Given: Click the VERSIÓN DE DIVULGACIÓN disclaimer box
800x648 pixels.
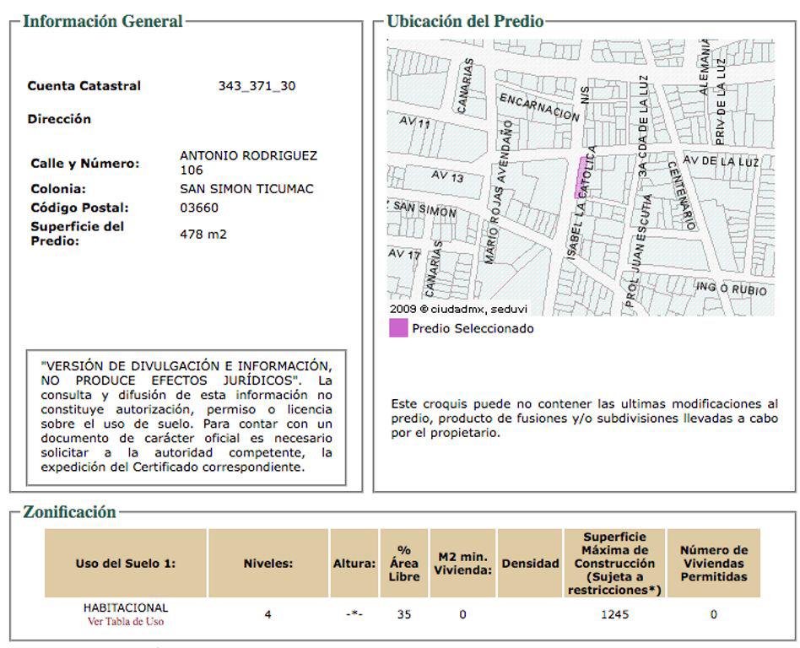Looking at the screenshot, I should (x=186, y=417).
